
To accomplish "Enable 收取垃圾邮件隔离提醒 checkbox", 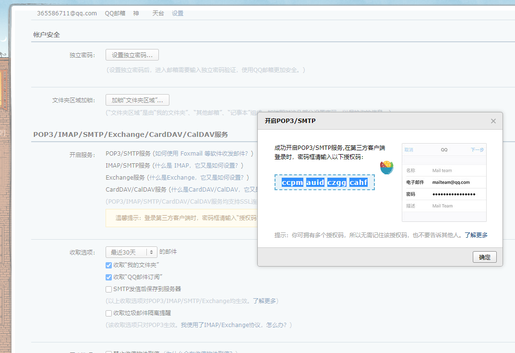I will pyautogui.click(x=109, y=313).
